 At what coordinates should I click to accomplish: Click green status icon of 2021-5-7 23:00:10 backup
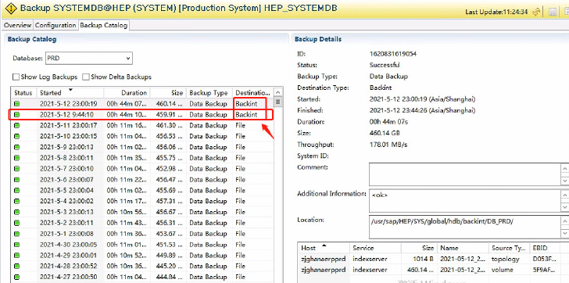pos(16,169)
